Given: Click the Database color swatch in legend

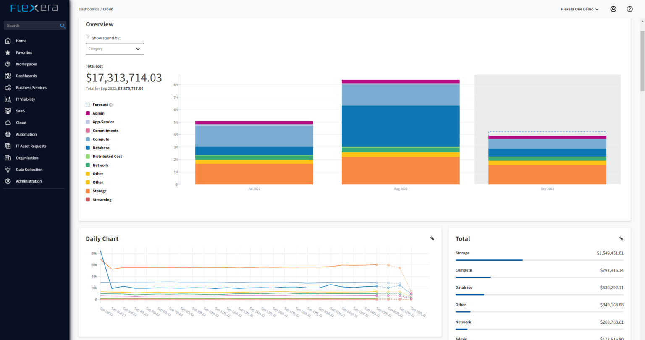Looking at the screenshot, I should coord(88,148).
